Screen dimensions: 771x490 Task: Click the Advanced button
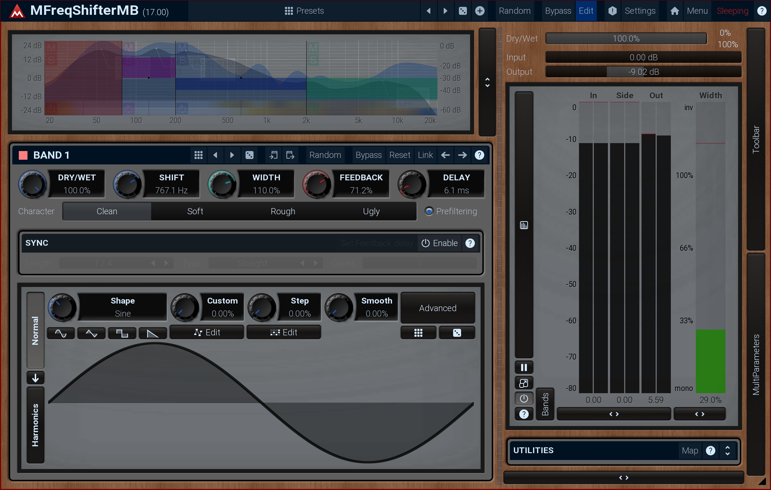438,308
